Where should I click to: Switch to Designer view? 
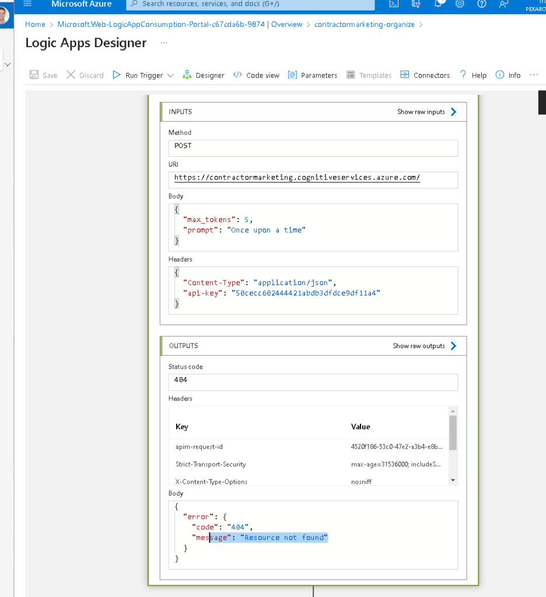[204, 75]
